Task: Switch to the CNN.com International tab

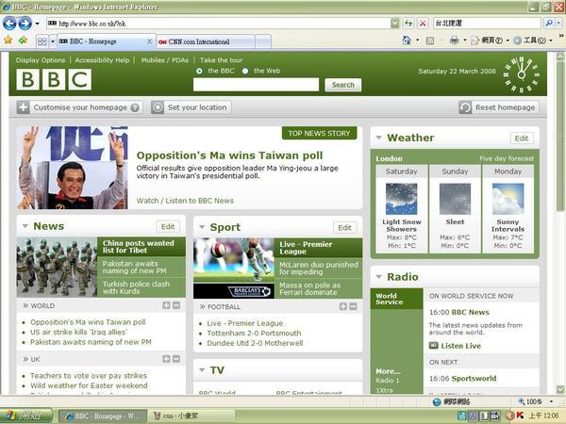Action: tap(206, 41)
